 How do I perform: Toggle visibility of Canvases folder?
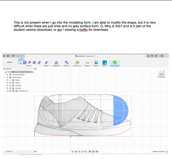10,85
